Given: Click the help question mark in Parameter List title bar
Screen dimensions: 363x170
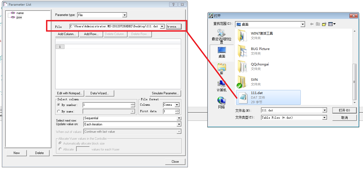Looking at the screenshot, I should [x=173, y=5].
